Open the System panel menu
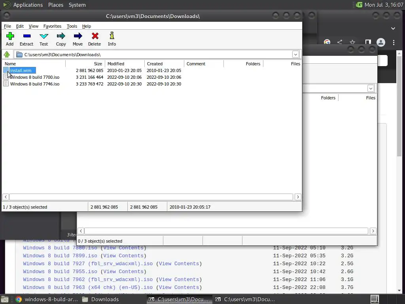Viewport: 405px width, 304px height. [77, 5]
